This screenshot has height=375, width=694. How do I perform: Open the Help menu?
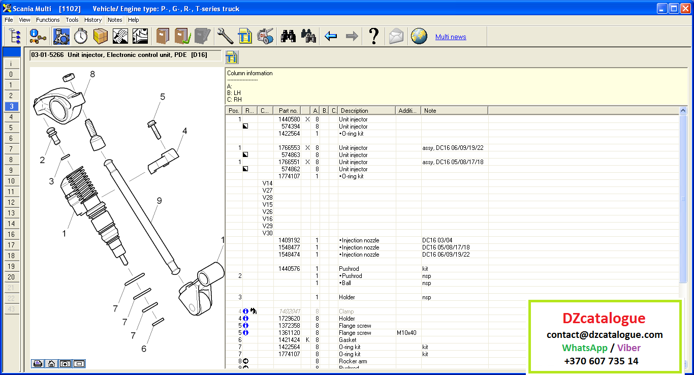point(134,20)
